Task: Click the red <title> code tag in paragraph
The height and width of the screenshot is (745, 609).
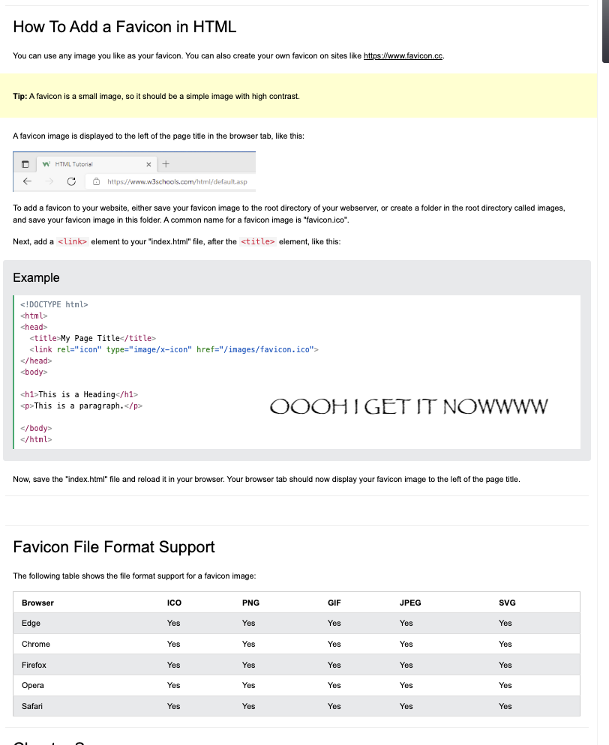Action: tap(258, 242)
